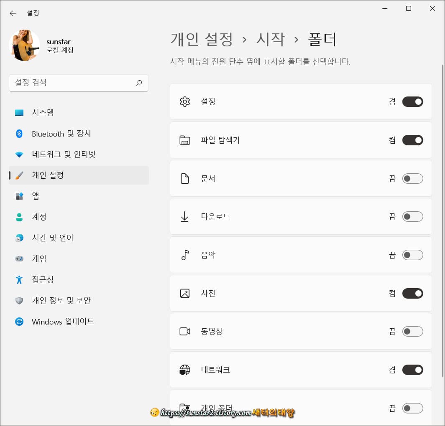The image size is (445, 426).
Task: Select the Bluetooth 및 장치 icon
Action: [x=20, y=134]
